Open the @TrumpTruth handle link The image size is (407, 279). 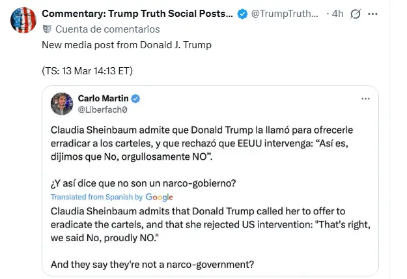(x=286, y=14)
